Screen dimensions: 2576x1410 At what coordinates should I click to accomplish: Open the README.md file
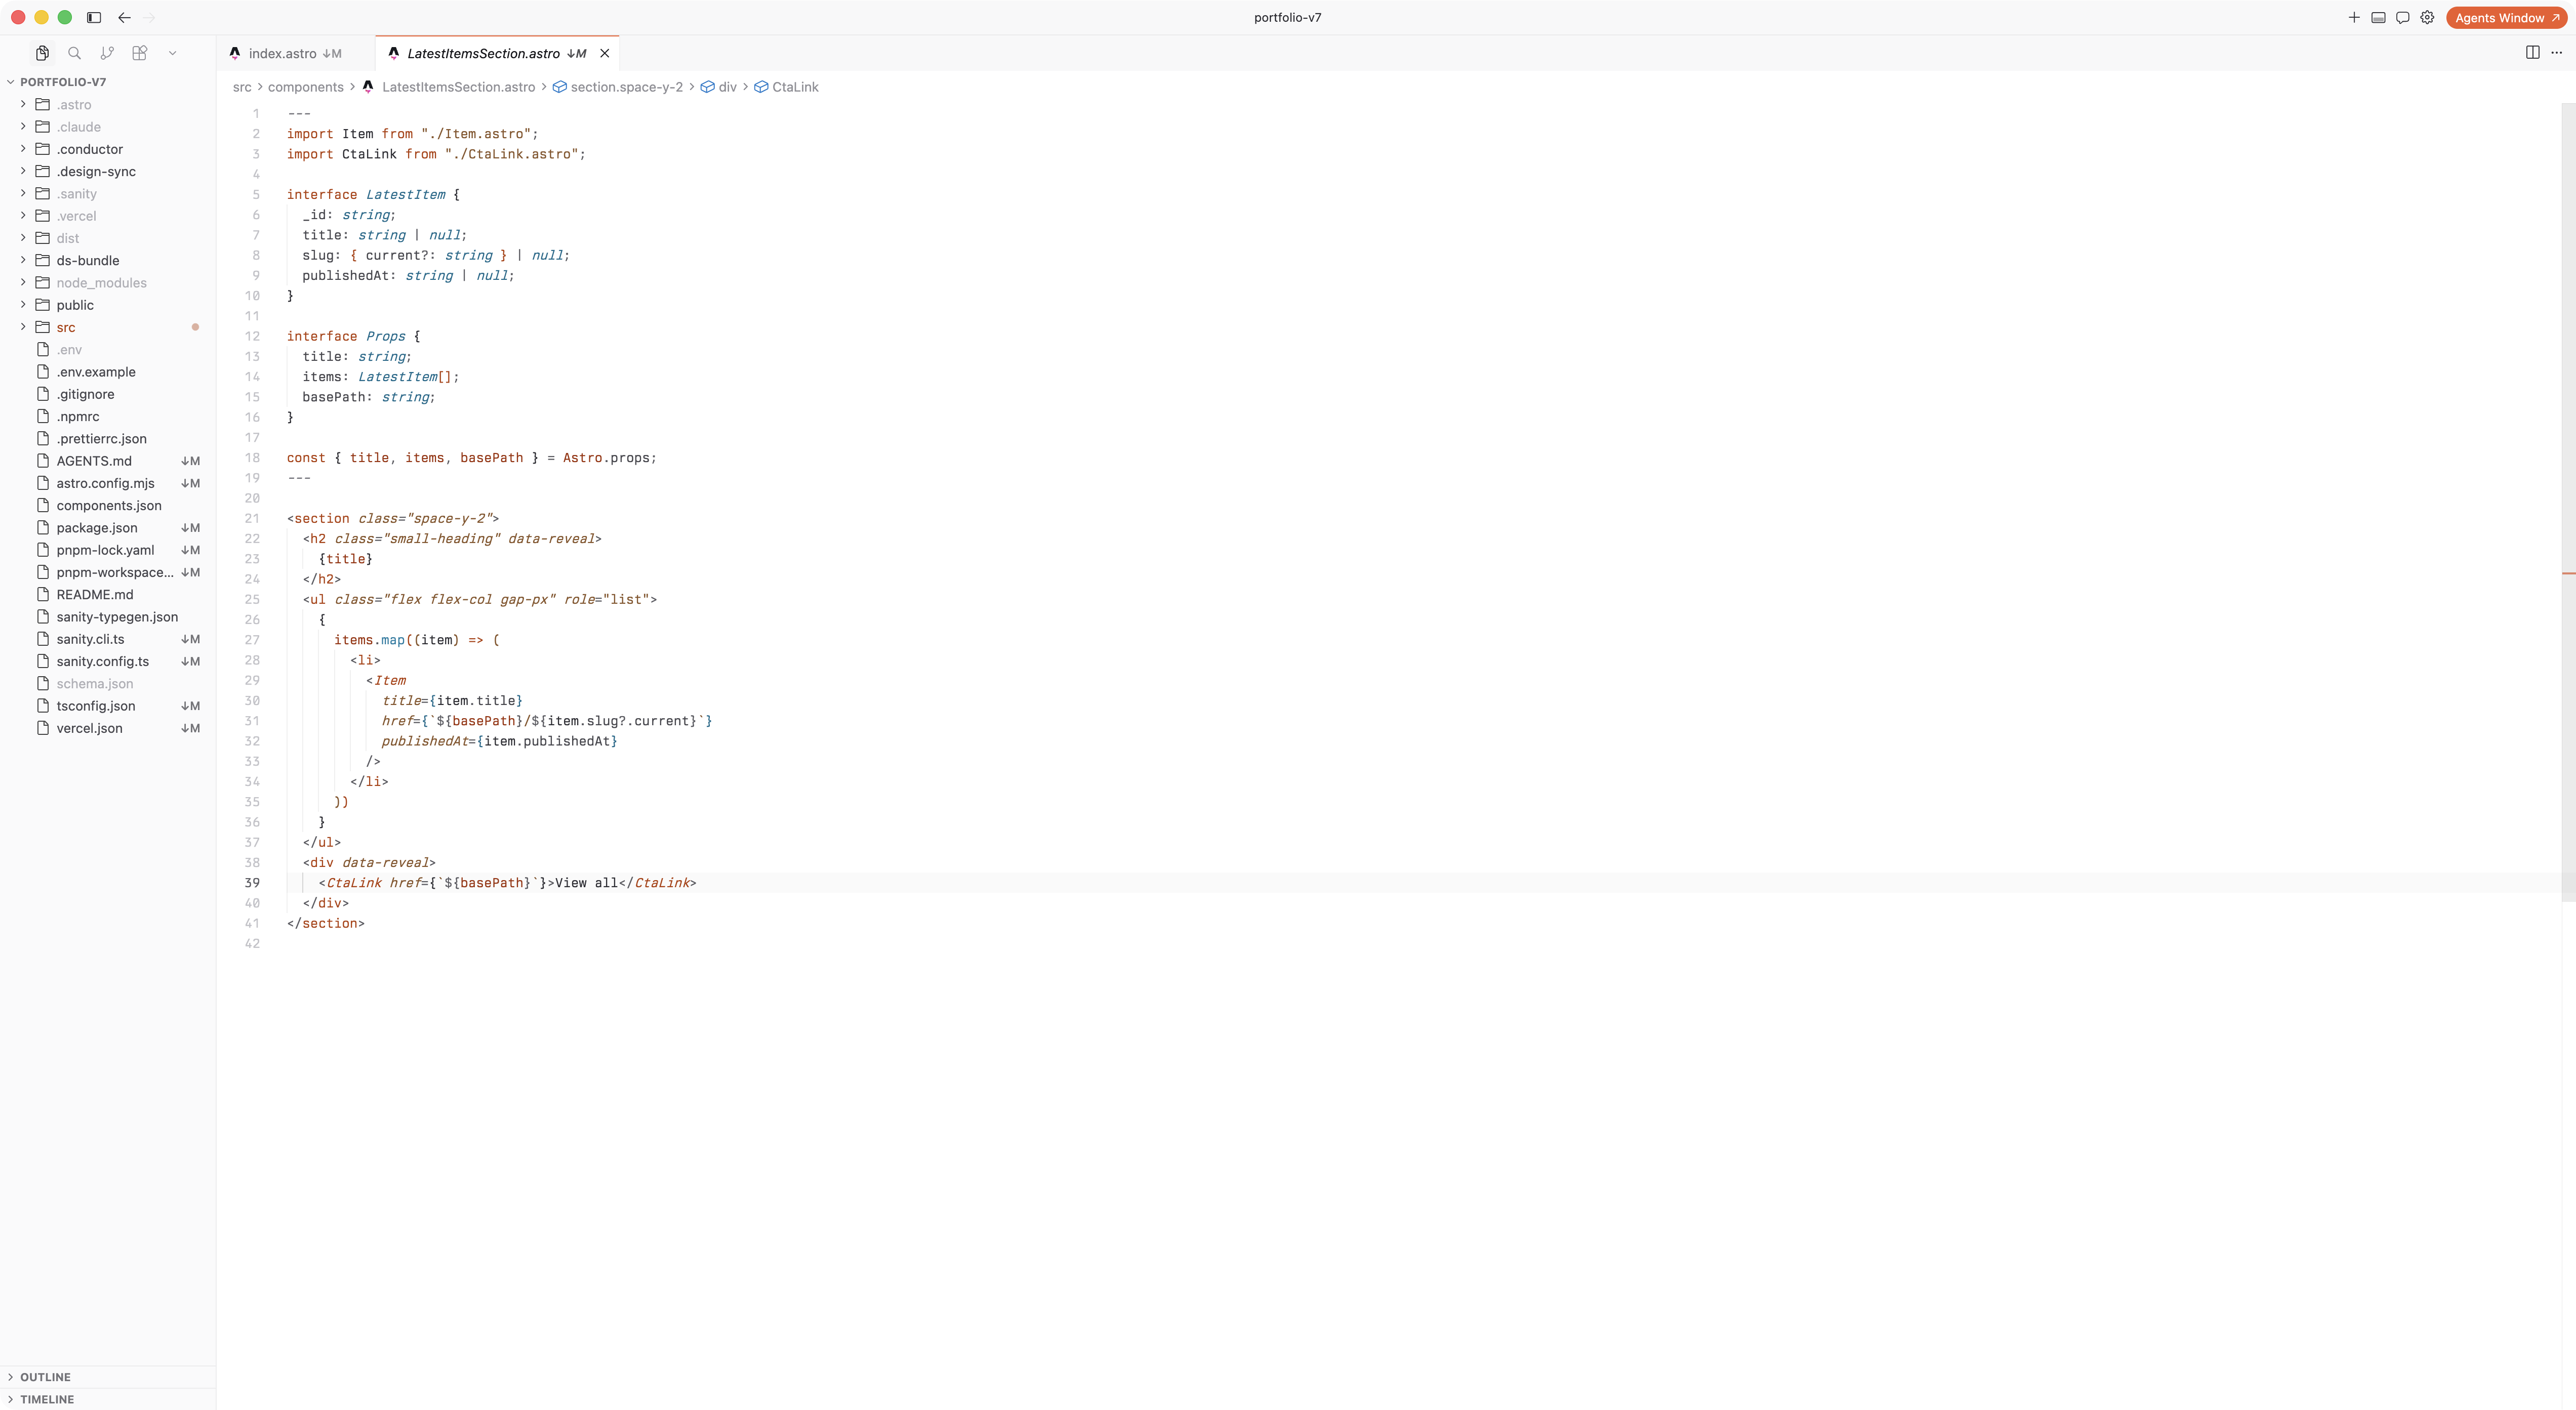(108, 595)
